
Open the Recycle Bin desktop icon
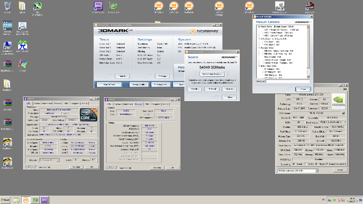7,7
